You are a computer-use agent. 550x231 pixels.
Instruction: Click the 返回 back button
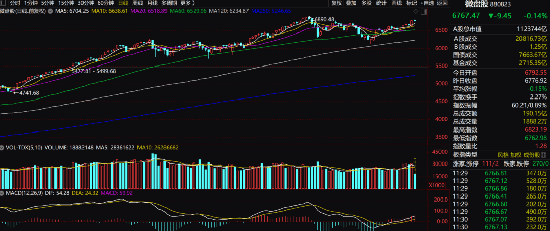pyautogui.click(x=442, y=3)
